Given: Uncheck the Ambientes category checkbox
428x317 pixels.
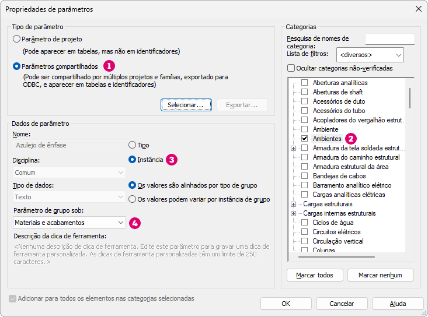Looking at the screenshot, I should pyautogui.click(x=304, y=139).
